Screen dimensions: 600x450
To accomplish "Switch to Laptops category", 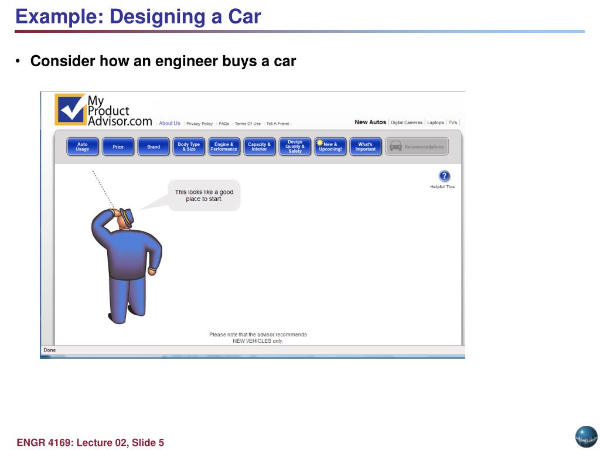I will [x=435, y=122].
